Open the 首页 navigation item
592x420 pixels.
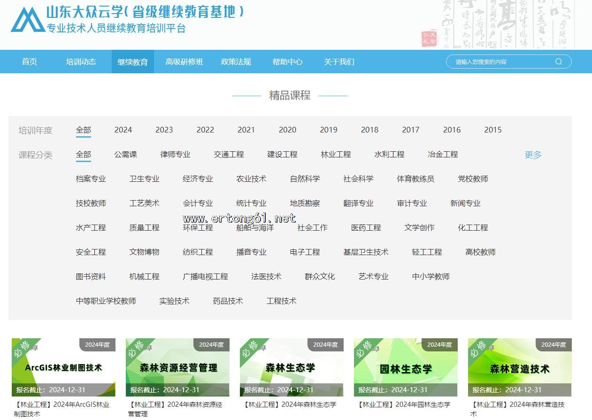[x=29, y=62]
